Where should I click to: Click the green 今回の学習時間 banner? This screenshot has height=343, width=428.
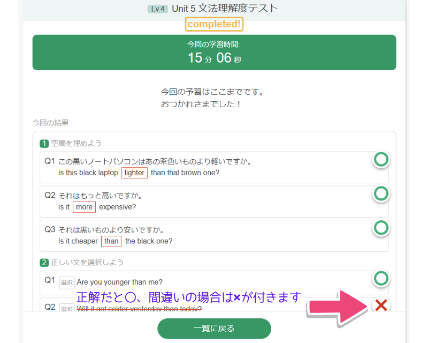(x=214, y=53)
